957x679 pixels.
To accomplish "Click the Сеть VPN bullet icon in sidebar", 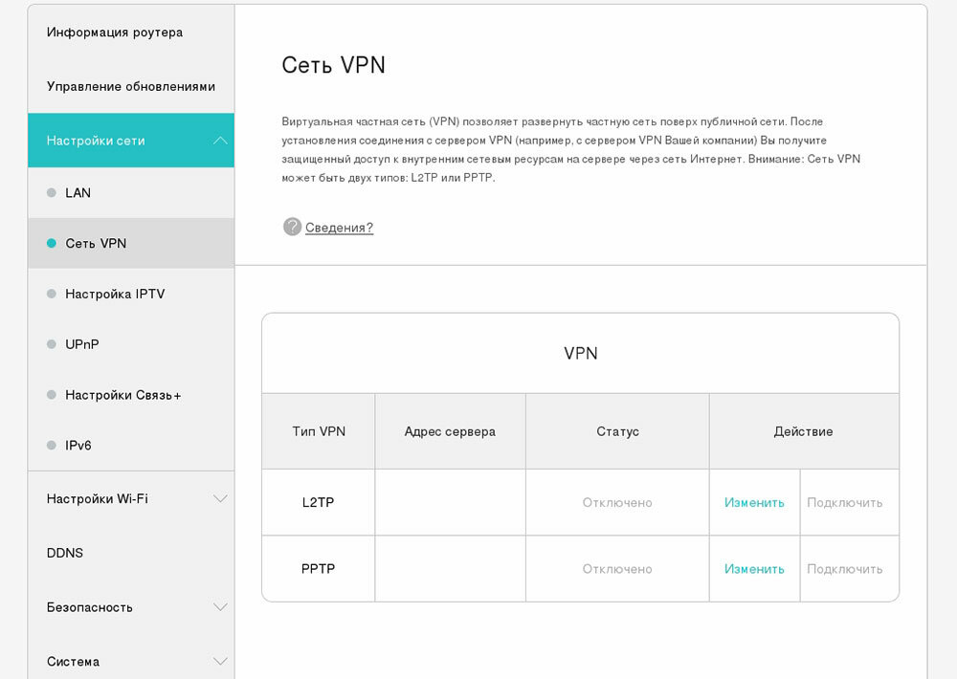I will click(x=52, y=244).
